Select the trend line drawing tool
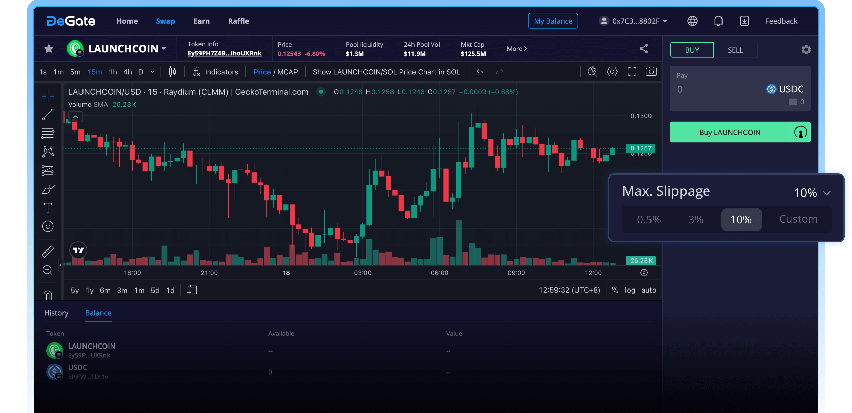852x413 pixels. point(48,114)
